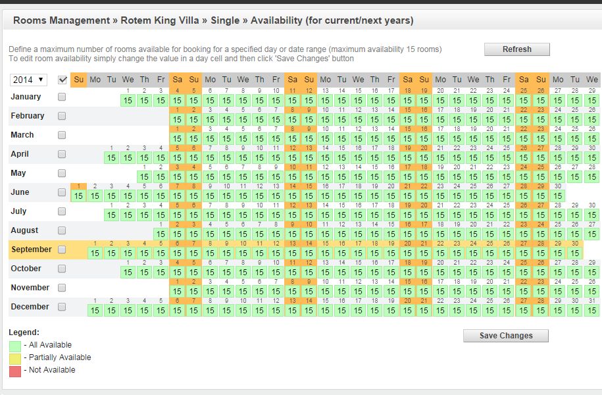Edit availability cell for January 1
The width and height of the screenshot is (602, 395).
pos(128,101)
